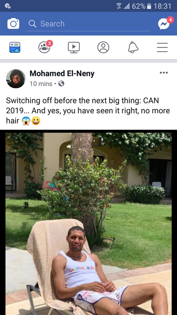Open the posted photo of man on lounger
This screenshot has width=177, height=315.
88,222
